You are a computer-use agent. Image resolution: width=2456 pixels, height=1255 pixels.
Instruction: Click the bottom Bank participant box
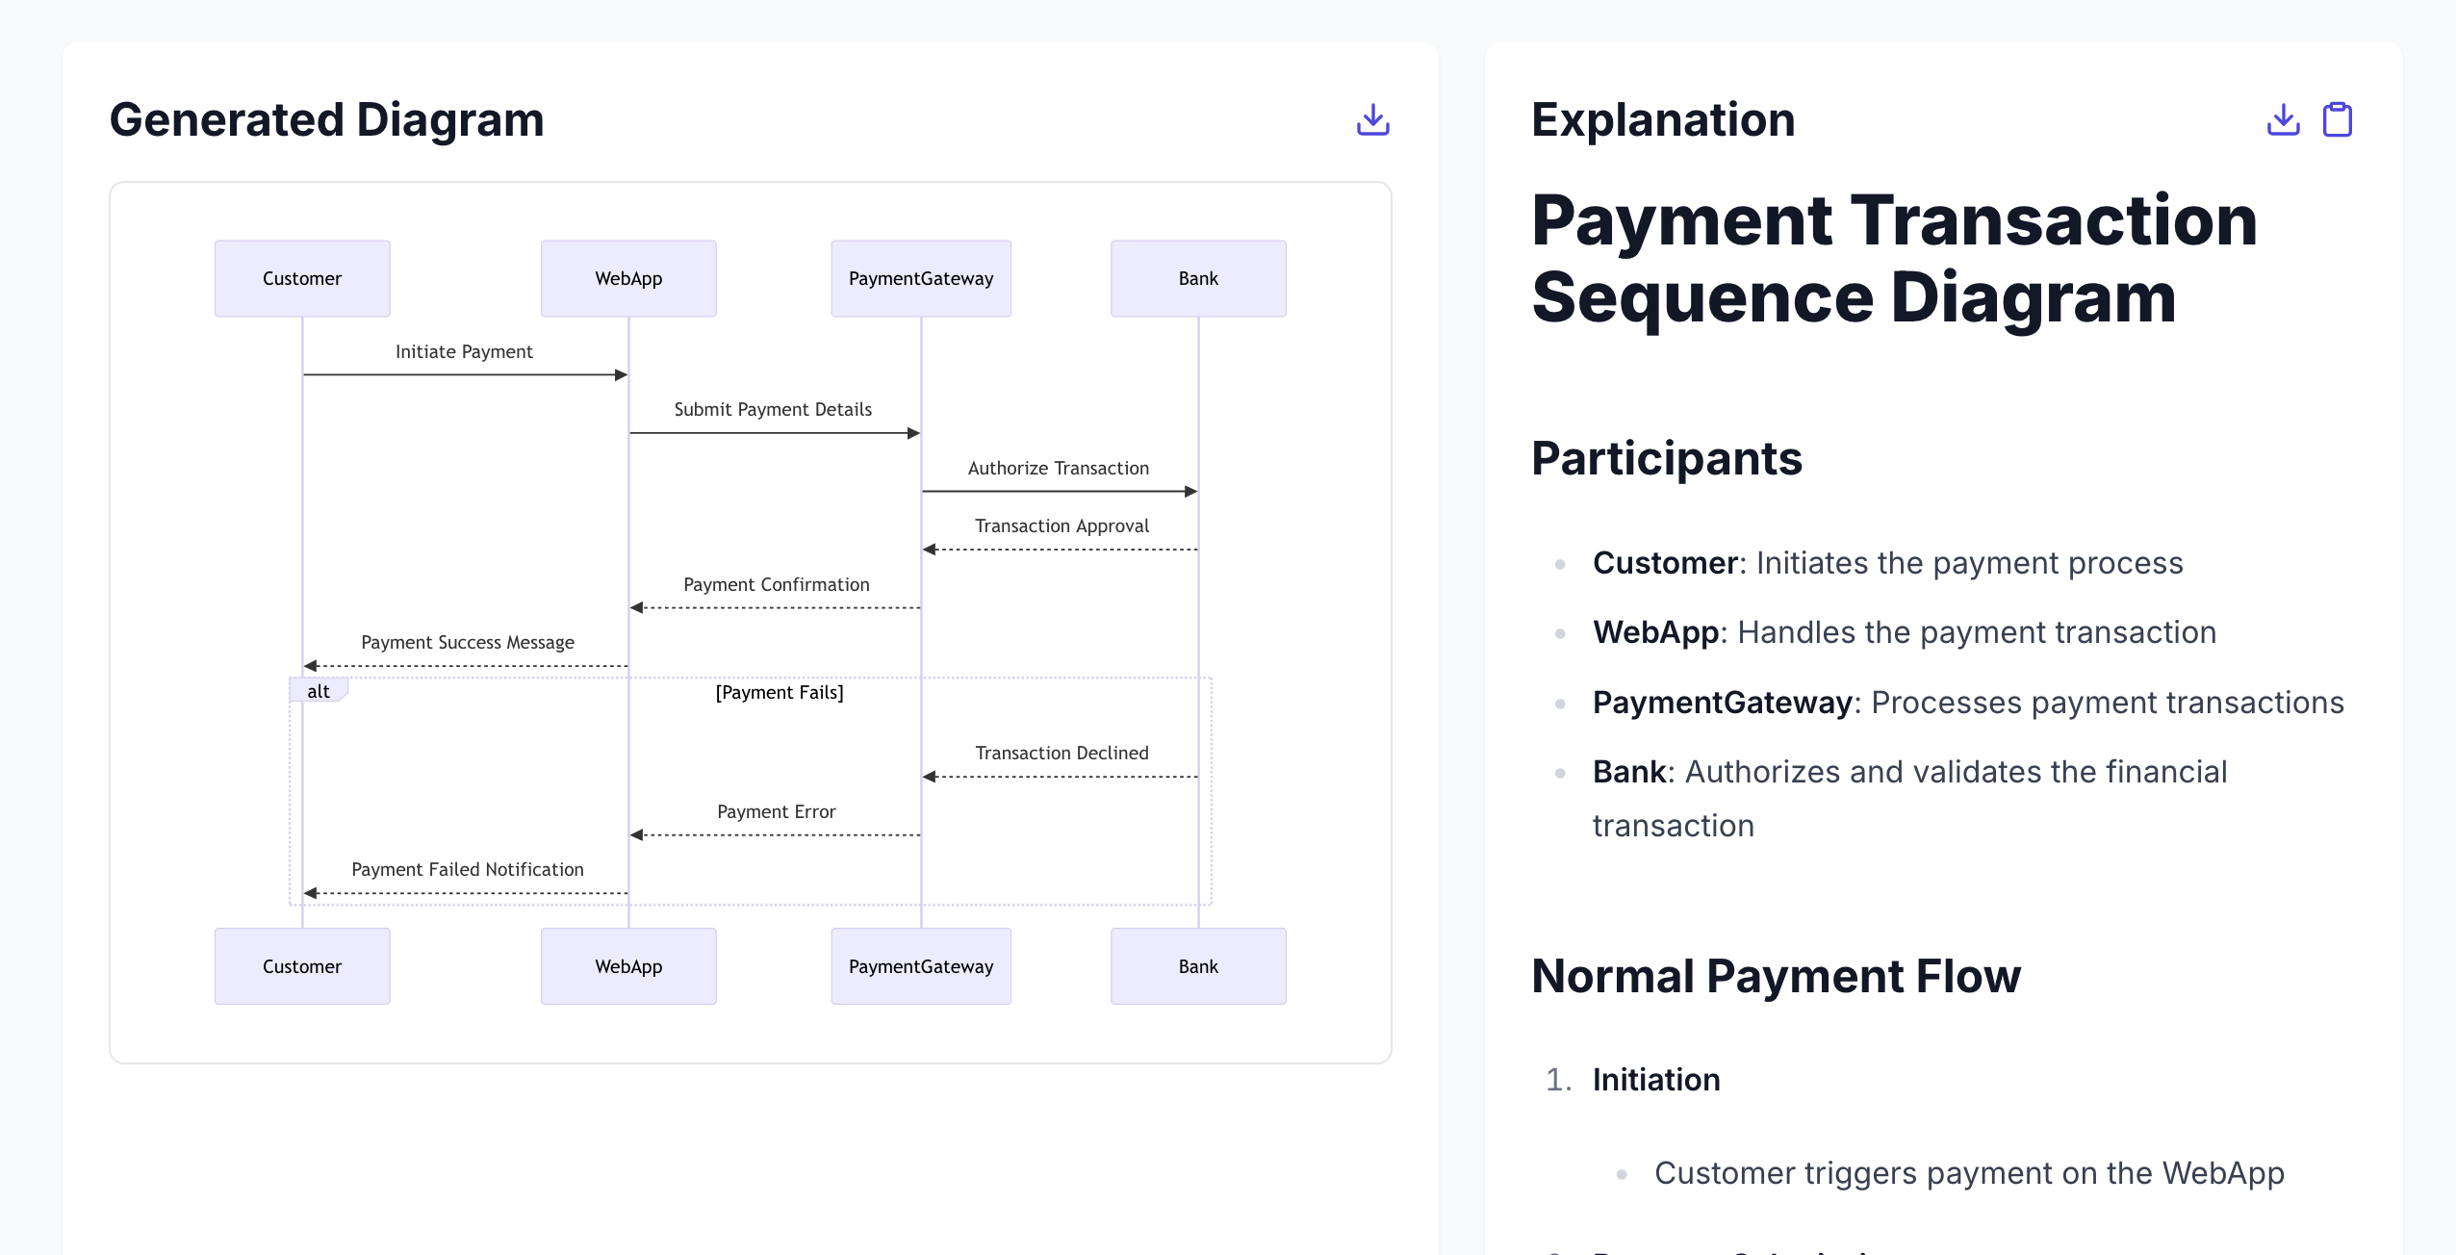[1198, 966]
